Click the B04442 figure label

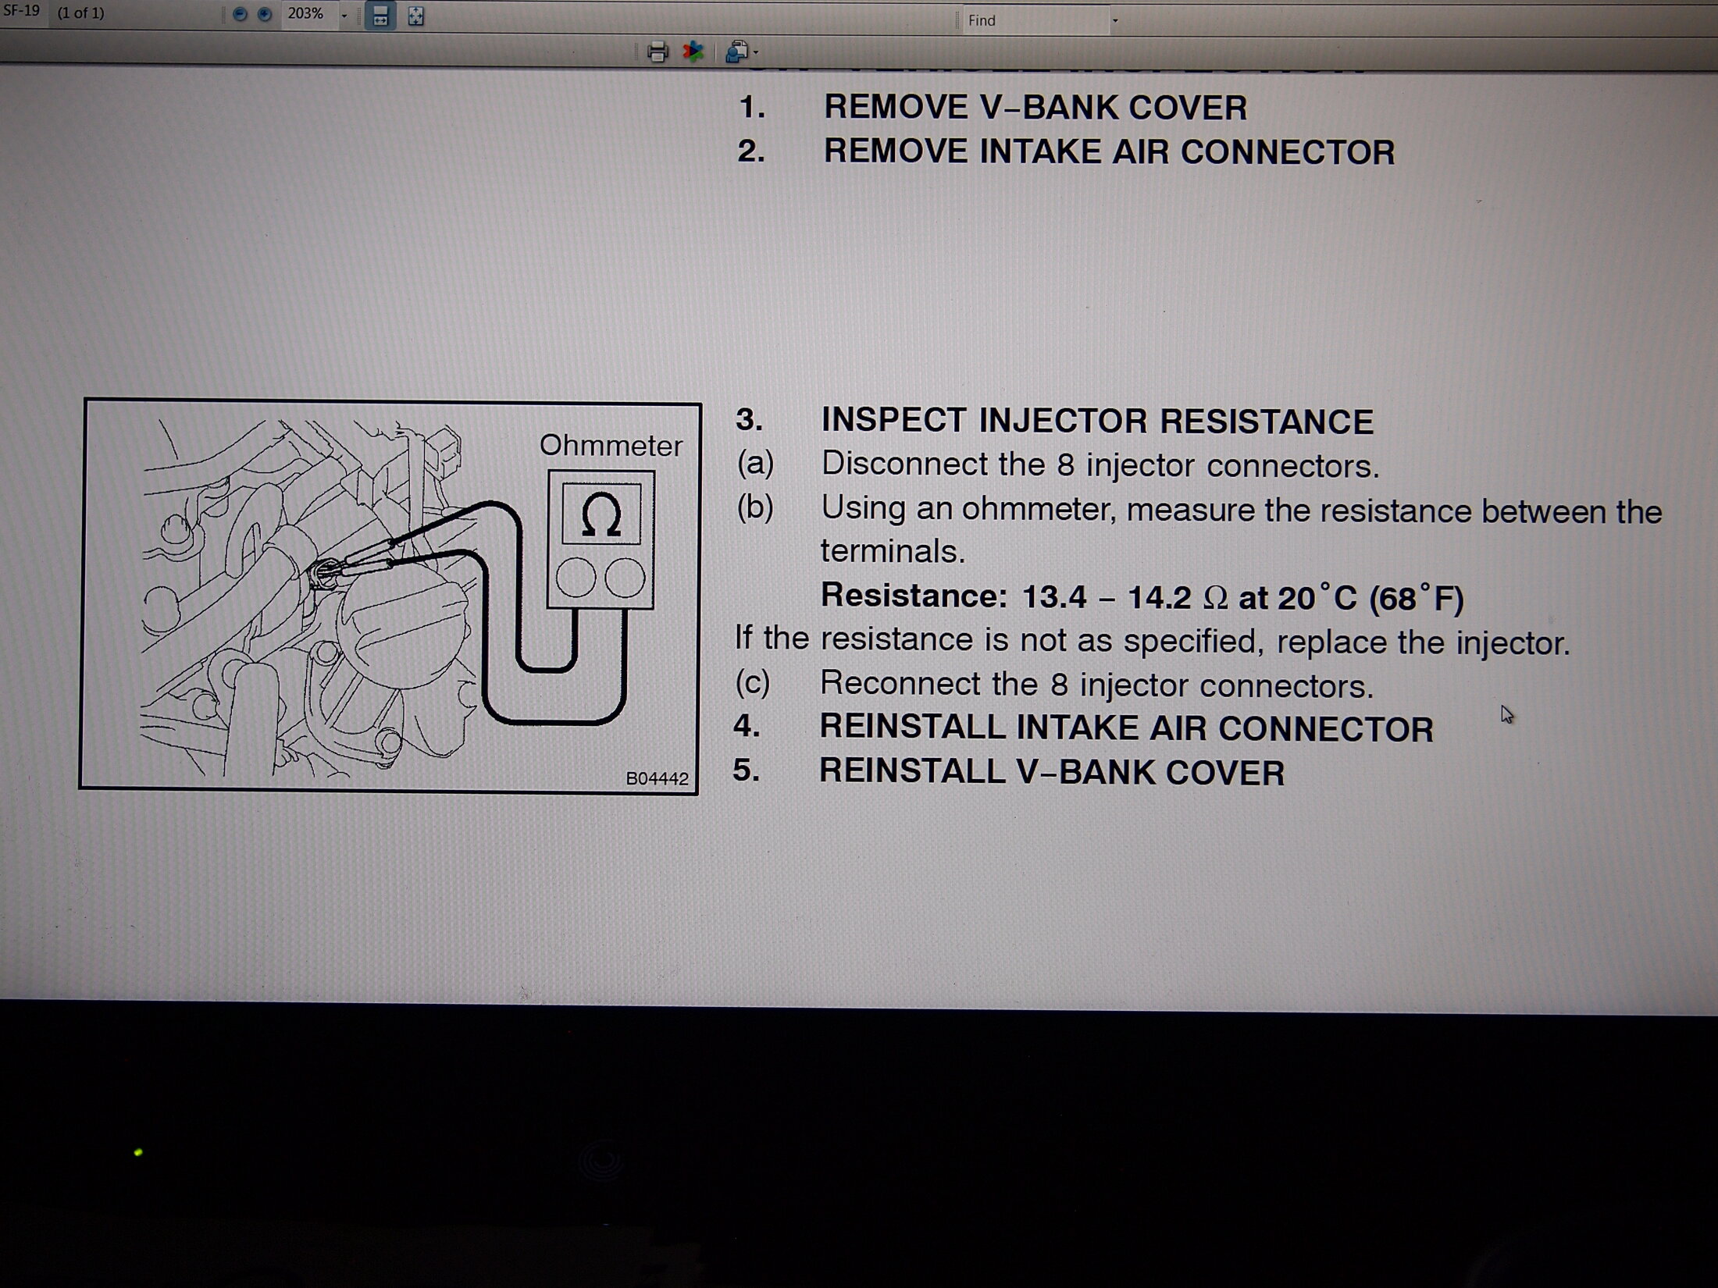[x=657, y=778]
